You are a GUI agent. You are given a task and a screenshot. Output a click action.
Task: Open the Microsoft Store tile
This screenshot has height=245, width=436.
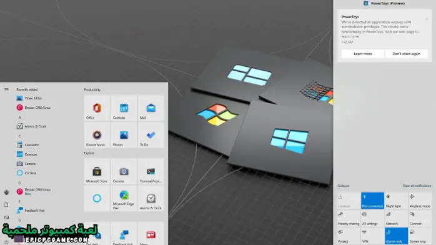97,171
